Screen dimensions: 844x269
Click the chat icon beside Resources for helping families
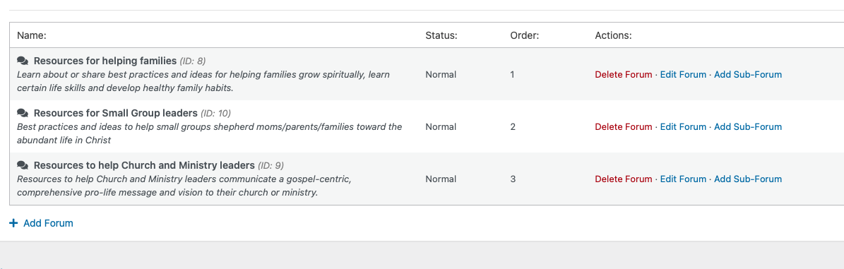click(23, 60)
